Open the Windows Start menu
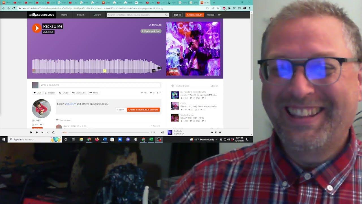The width and height of the screenshot is (362, 204). click(4, 139)
